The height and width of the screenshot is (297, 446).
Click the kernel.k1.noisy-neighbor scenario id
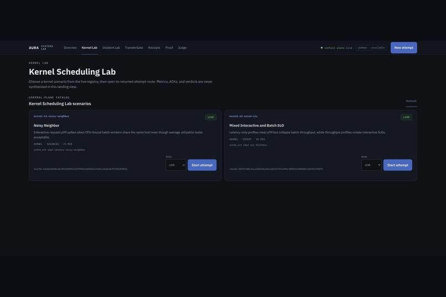coord(51,116)
